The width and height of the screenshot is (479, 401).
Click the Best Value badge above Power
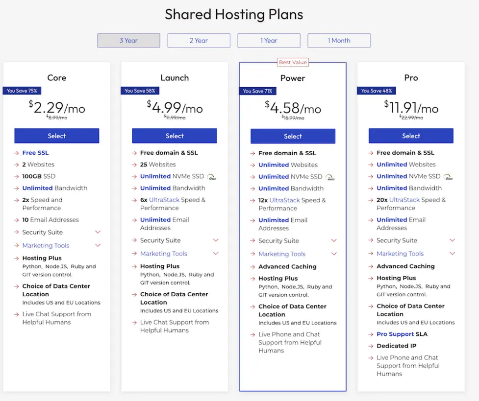pos(292,62)
